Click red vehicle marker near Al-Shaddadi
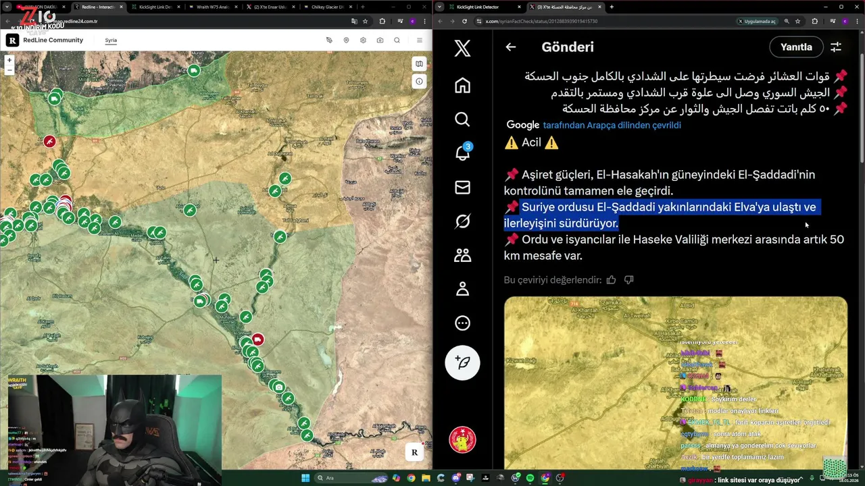Viewport: 865px width, 486px height. click(257, 339)
